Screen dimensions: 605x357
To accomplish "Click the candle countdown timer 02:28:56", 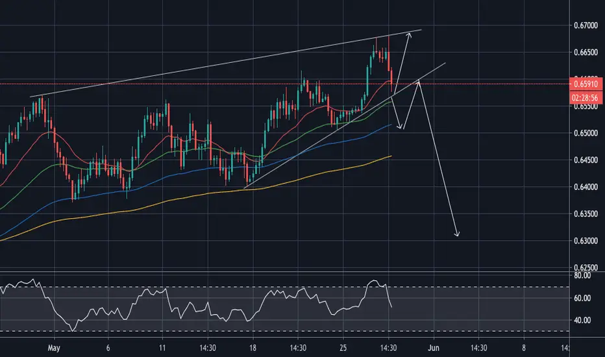I will tap(586, 97).
